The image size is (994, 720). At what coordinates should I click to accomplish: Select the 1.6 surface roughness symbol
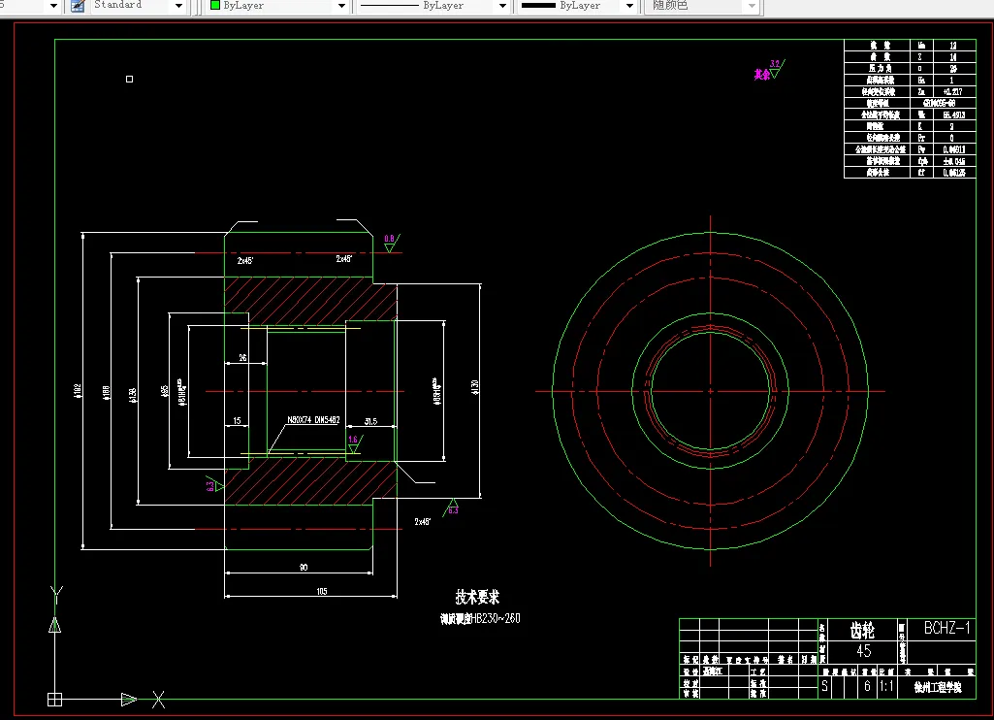[x=354, y=443]
